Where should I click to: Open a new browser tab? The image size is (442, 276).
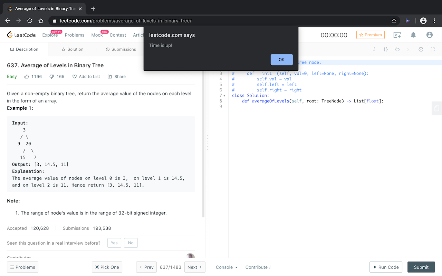[x=93, y=9]
